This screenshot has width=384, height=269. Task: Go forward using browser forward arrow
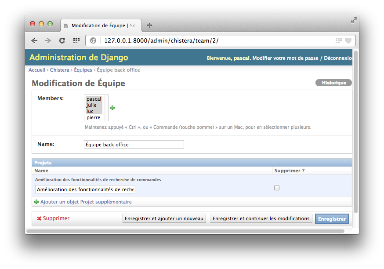[48, 40]
